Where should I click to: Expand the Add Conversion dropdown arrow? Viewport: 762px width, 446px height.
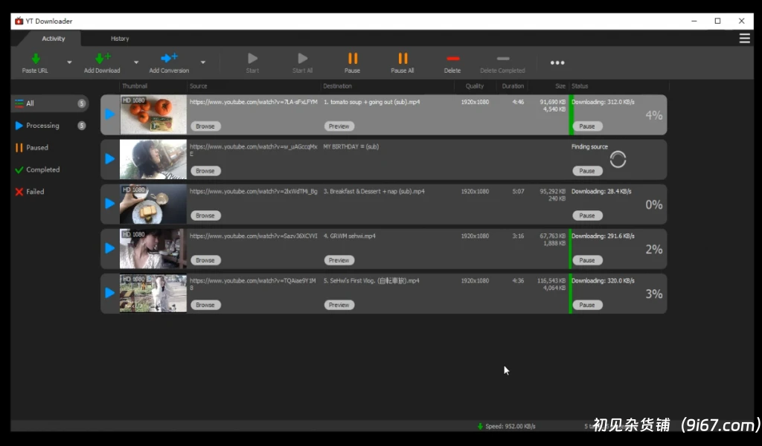click(x=202, y=62)
